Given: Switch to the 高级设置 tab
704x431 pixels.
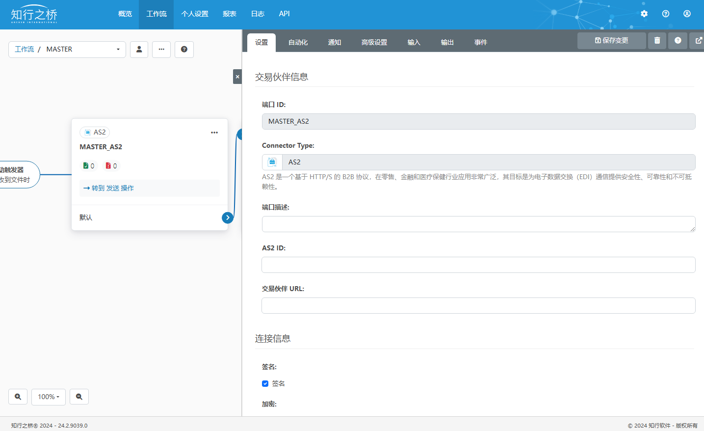Looking at the screenshot, I should tap(374, 42).
